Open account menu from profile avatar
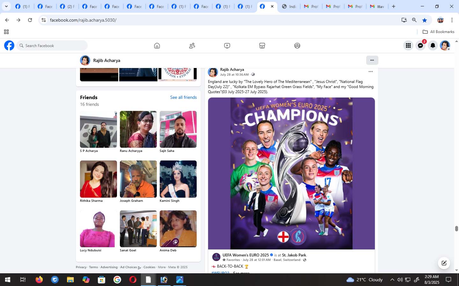 pyautogui.click(x=445, y=45)
